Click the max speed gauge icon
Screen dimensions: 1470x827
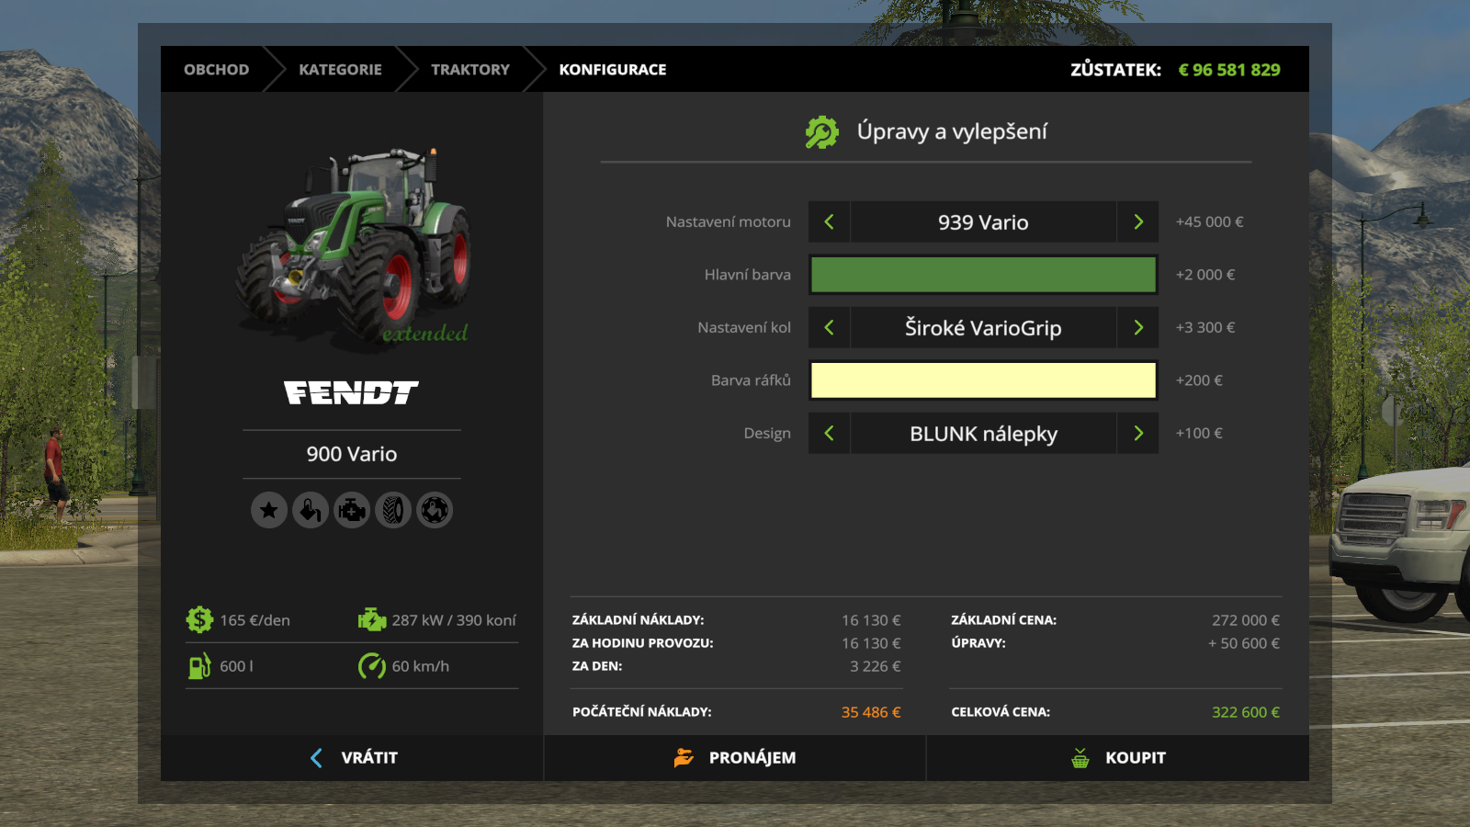coord(372,666)
